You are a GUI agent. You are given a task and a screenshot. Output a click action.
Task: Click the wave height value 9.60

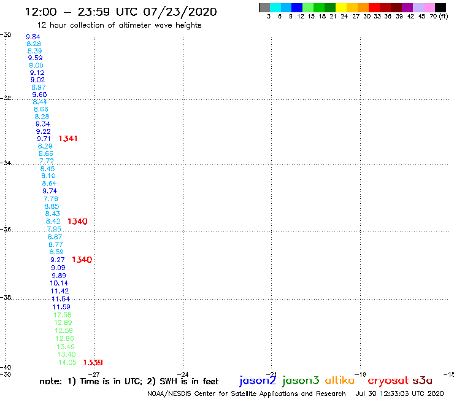tap(39, 95)
